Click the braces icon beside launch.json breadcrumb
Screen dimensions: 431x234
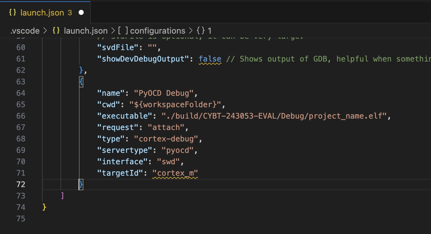point(56,31)
